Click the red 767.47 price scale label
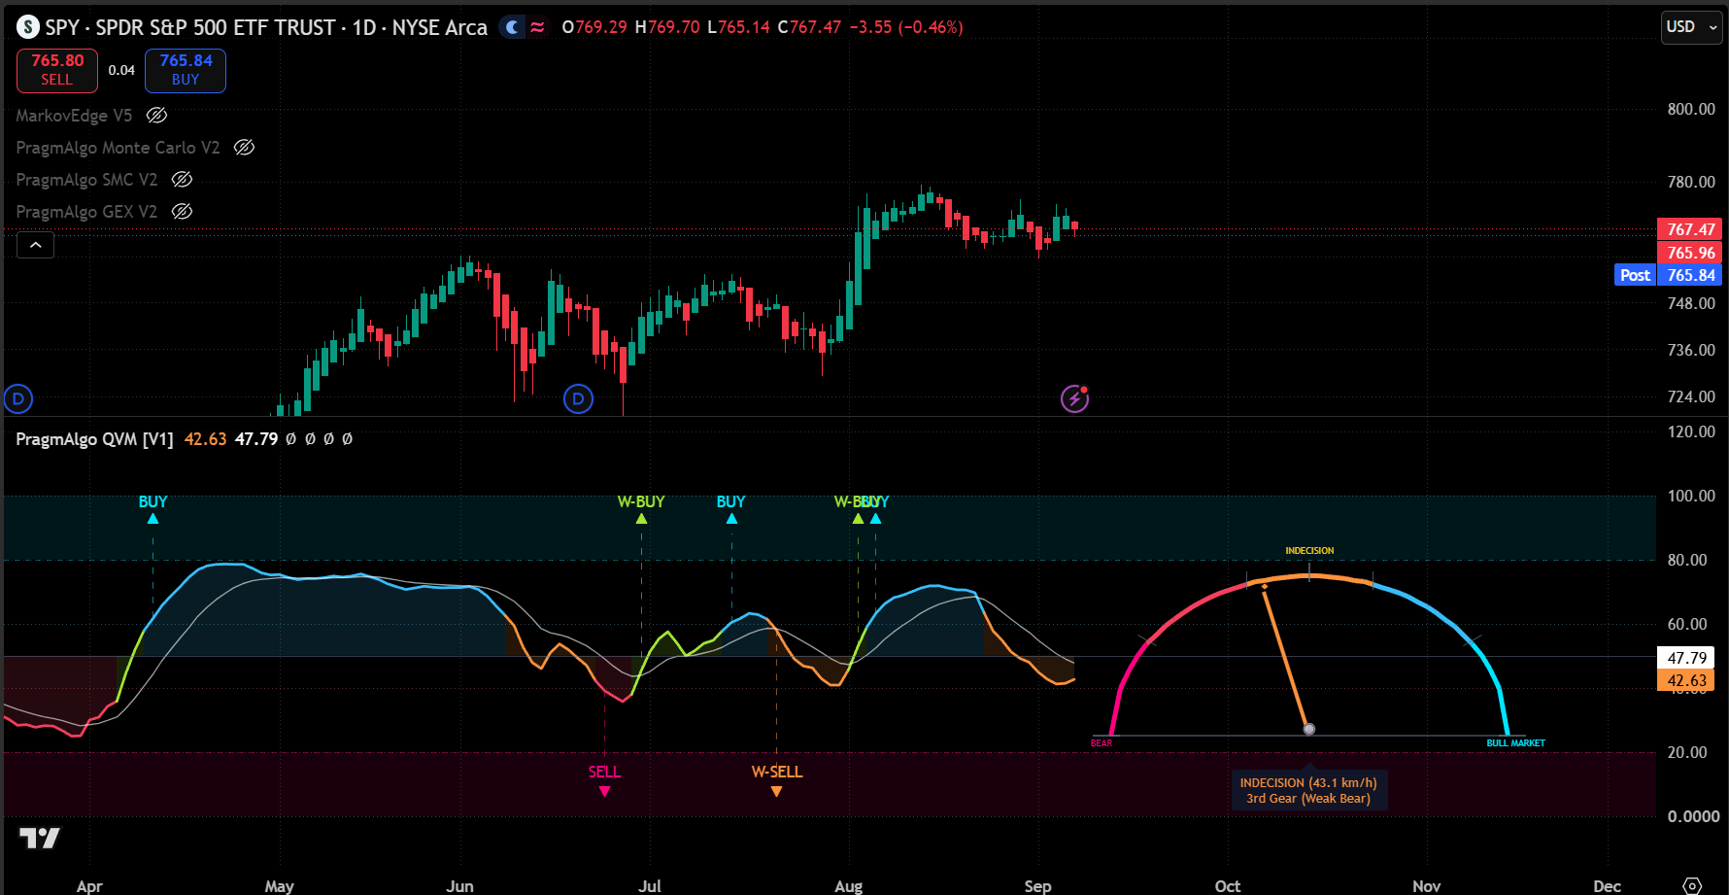This screenshot has width=1729, height=895. point(1690,229)
